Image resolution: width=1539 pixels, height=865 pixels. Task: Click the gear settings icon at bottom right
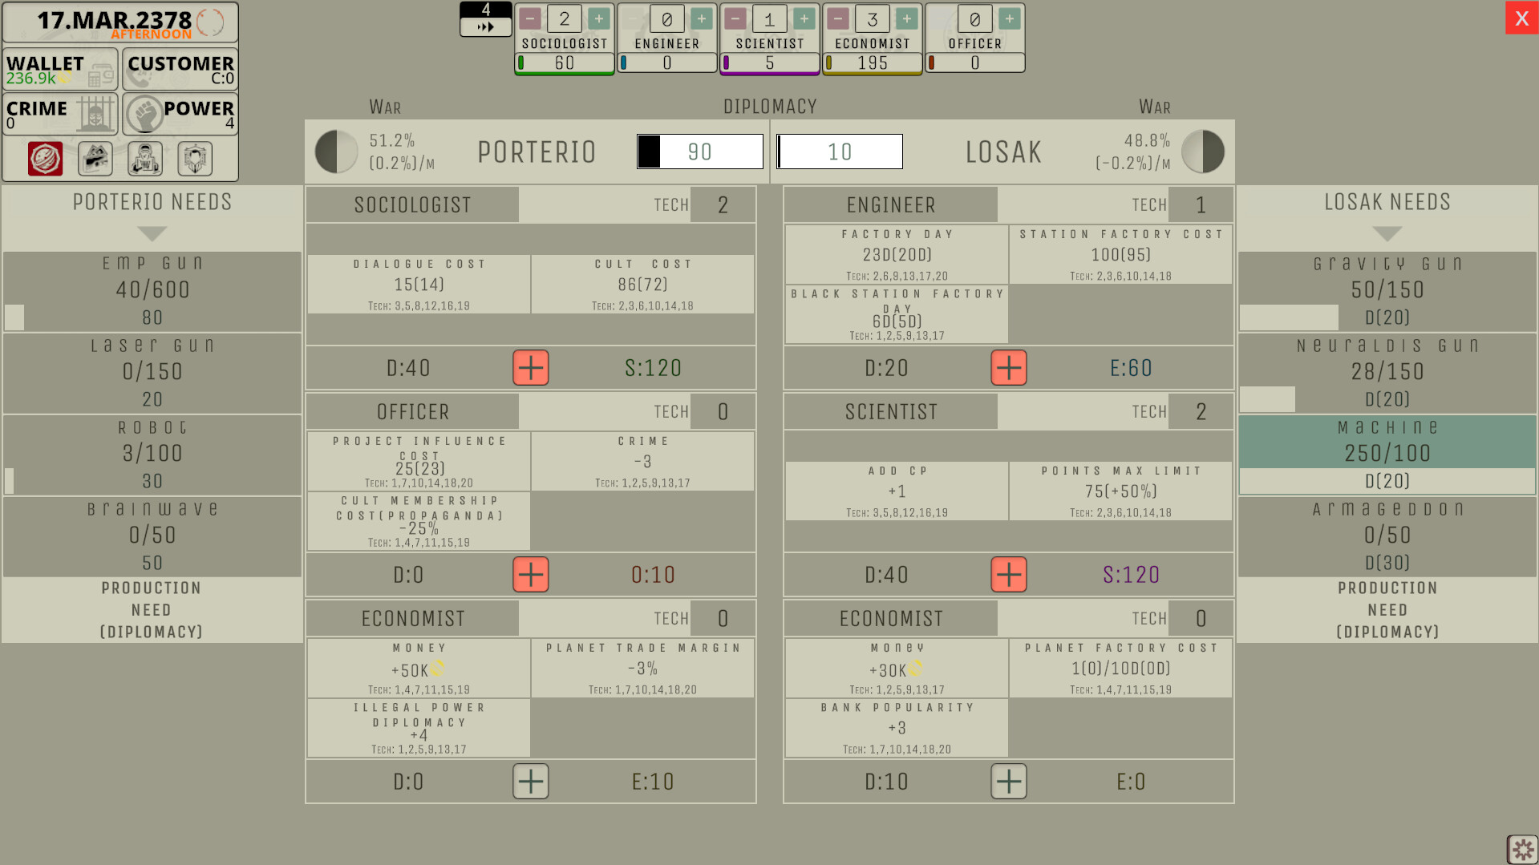1522,850
